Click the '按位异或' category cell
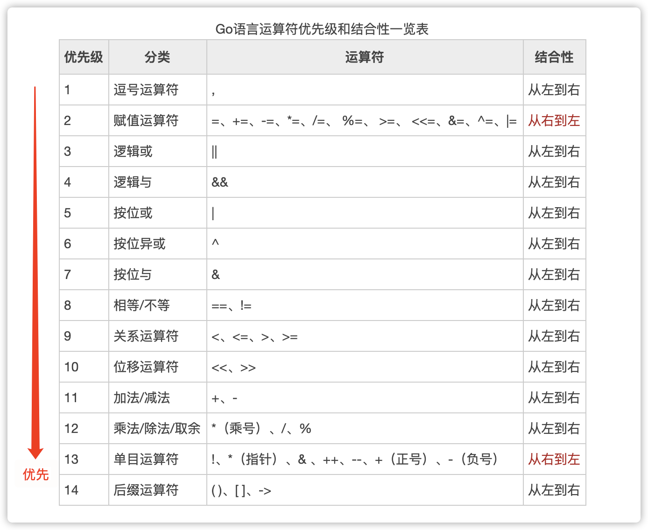648x530 pixels. point(158,244)
